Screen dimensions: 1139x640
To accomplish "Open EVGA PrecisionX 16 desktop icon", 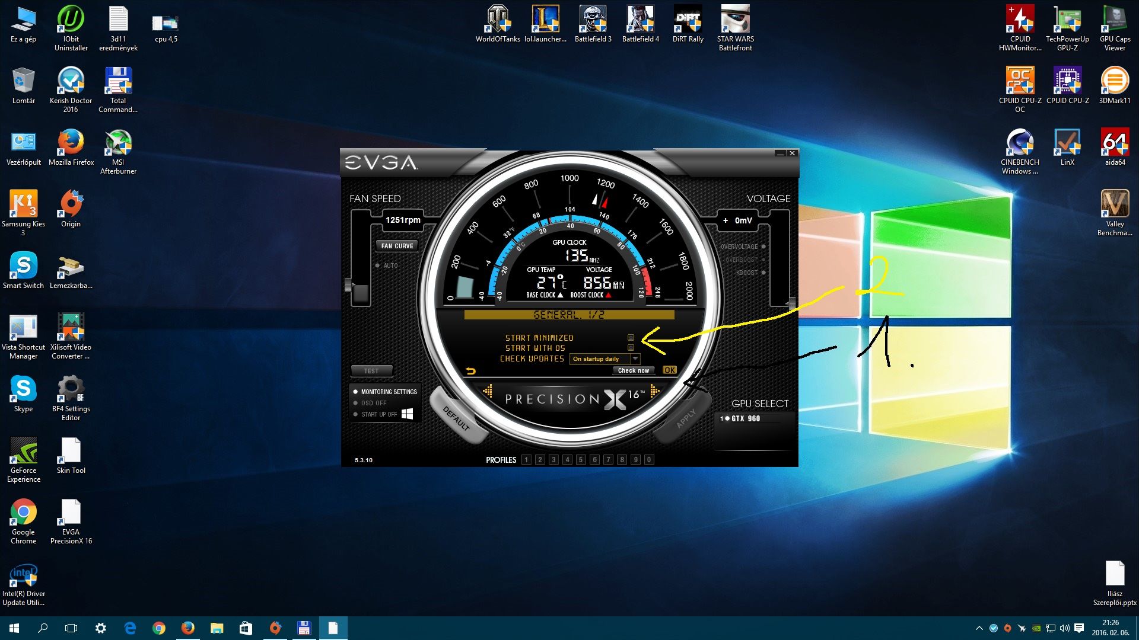I will point(71,521).
